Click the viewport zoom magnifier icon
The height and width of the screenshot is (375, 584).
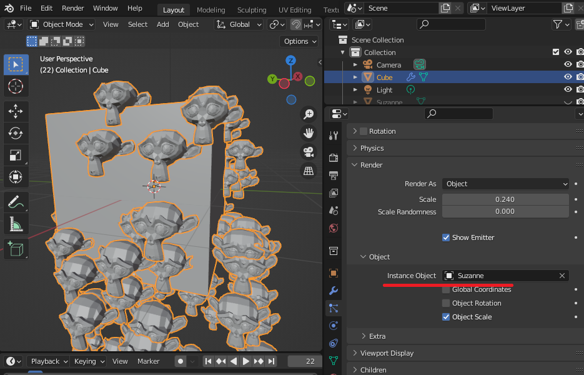(309, 114)
